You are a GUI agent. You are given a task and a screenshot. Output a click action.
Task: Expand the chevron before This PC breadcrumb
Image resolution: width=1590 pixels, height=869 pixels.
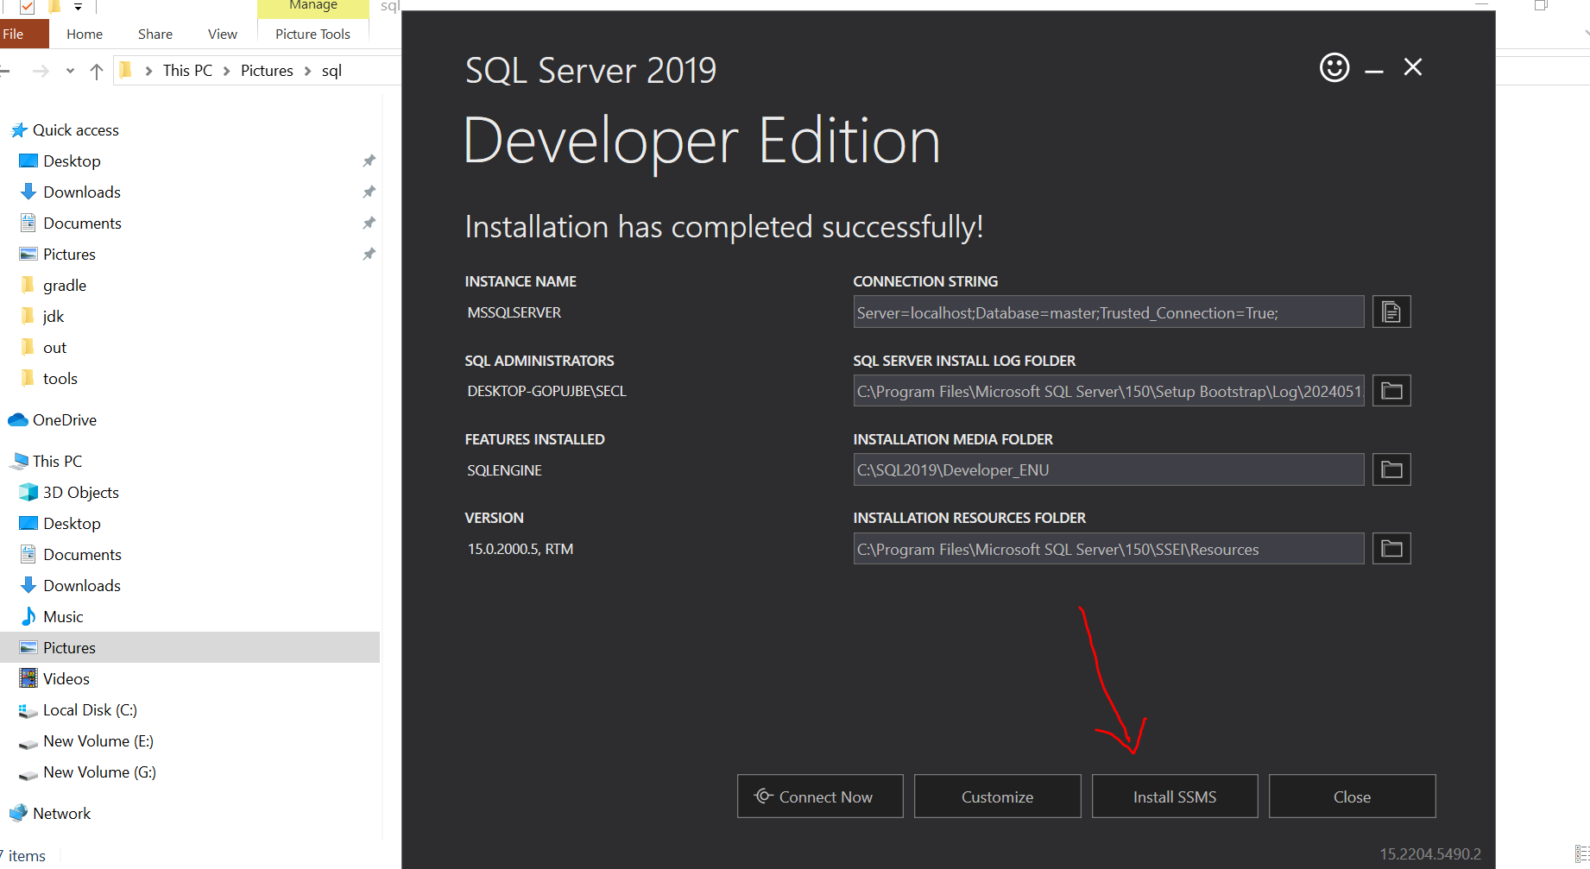(148, 71)
